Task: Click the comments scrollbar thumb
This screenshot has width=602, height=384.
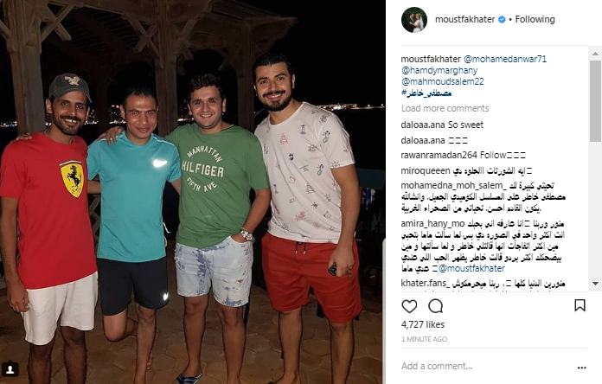Action: 595,100
